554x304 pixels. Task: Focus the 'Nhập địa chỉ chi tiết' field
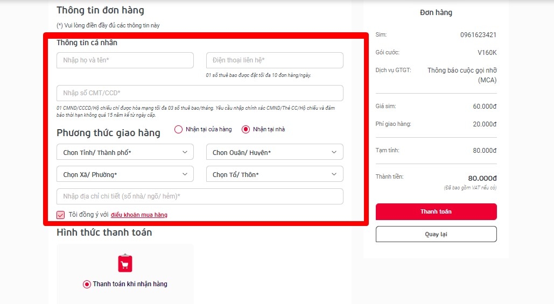pyautogui.click(x=200, y=196)
